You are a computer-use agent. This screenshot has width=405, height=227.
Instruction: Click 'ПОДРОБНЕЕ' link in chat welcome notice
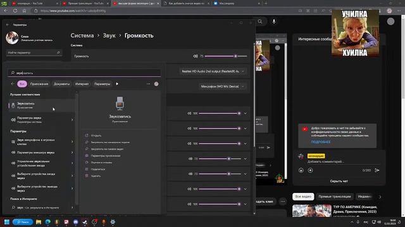tap(321, 142)
